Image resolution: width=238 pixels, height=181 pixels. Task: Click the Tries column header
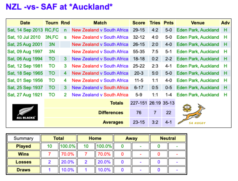click(x=155, y=23)
